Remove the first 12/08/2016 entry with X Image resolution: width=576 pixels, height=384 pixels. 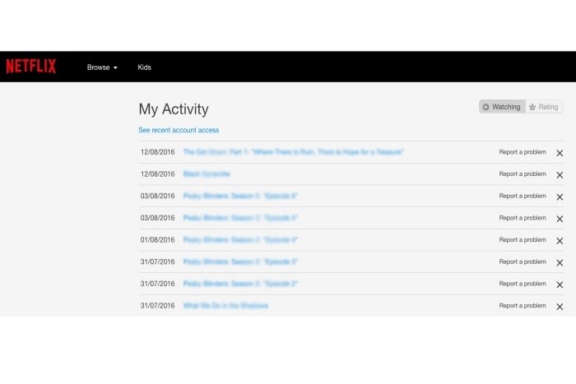click(560, 153)
